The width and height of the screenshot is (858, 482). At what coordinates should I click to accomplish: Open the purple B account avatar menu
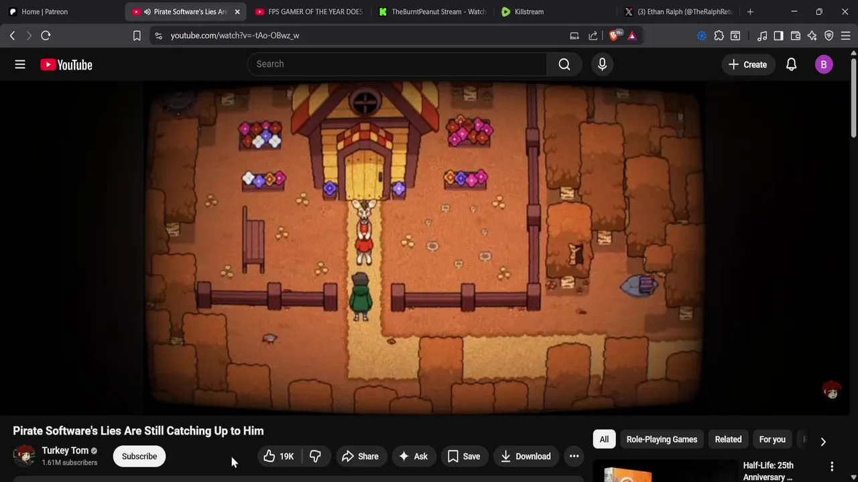(824, 64)
